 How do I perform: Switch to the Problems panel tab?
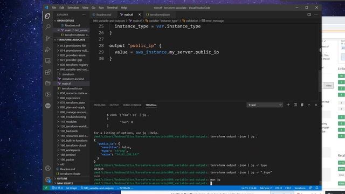click(x=99, y=105)
